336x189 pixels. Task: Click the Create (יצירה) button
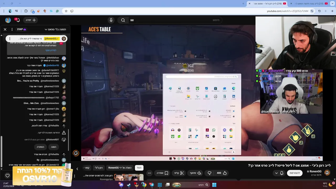pyautogui.click(x=31, y=20)
